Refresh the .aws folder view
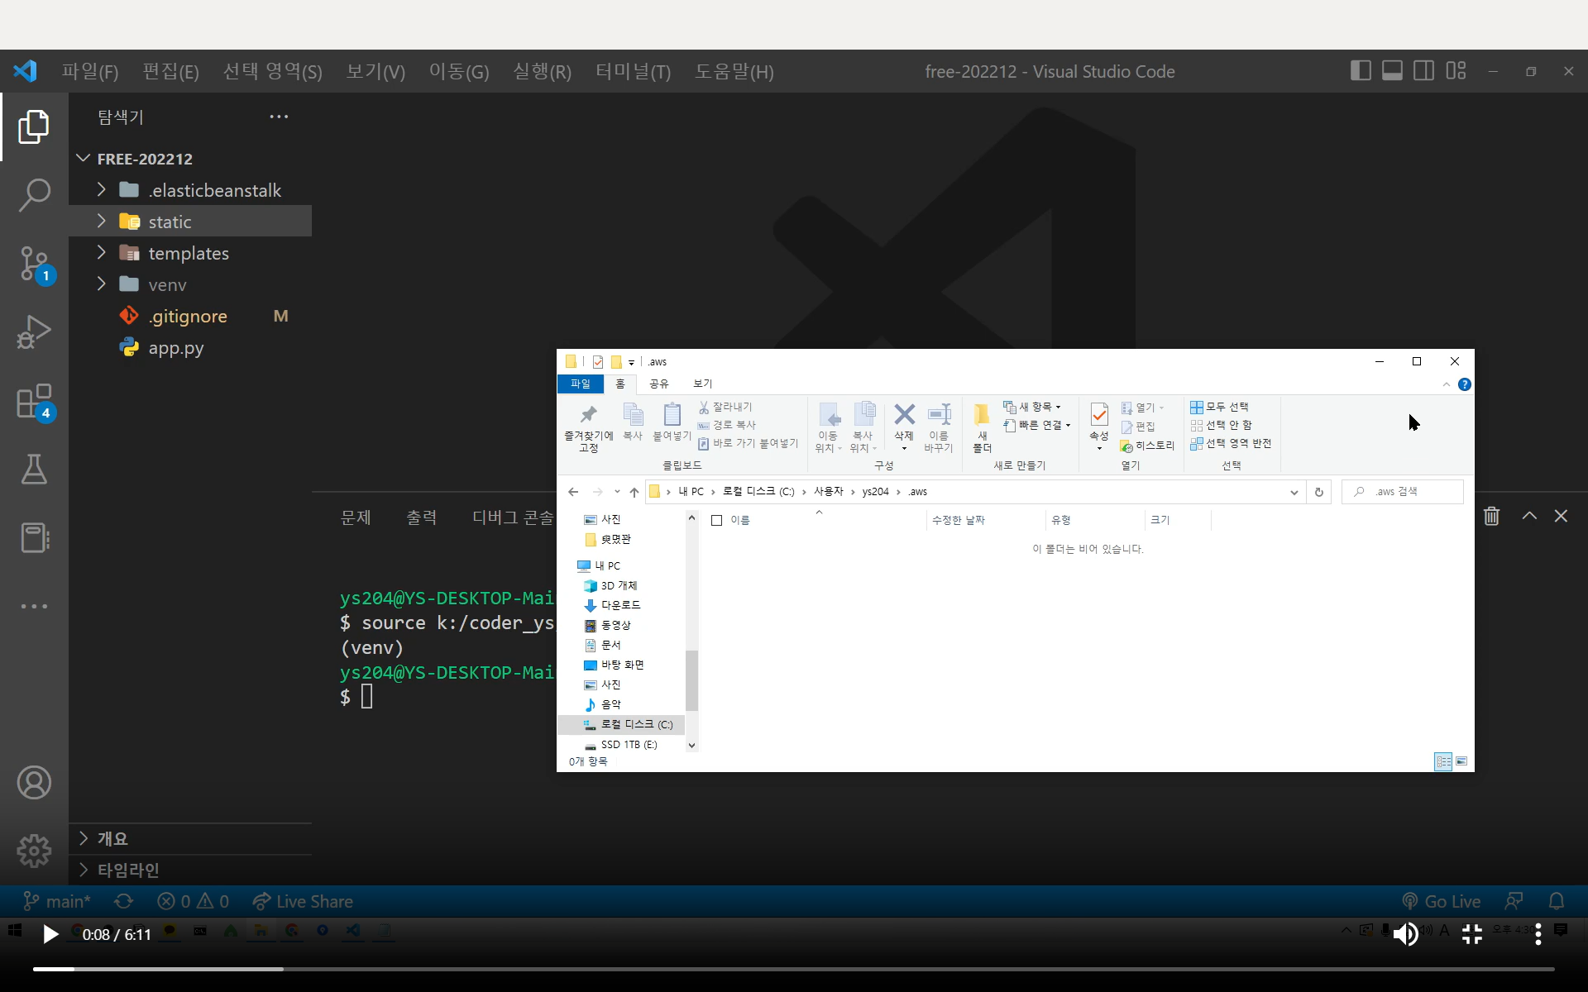Image resolution: width=1588 pixels, height=992 pixels. pos(1319,492)
